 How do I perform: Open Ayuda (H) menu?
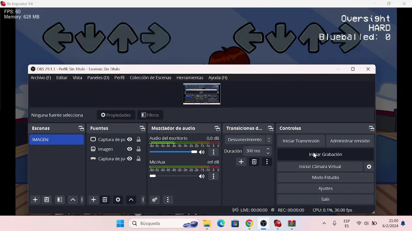[x=218, y=78]
